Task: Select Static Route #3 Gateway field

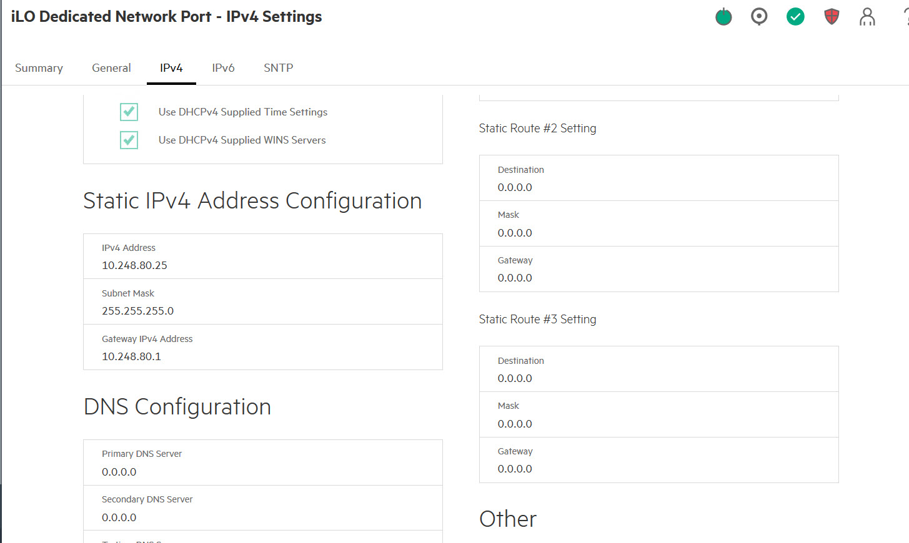Action: pos(658,469)
